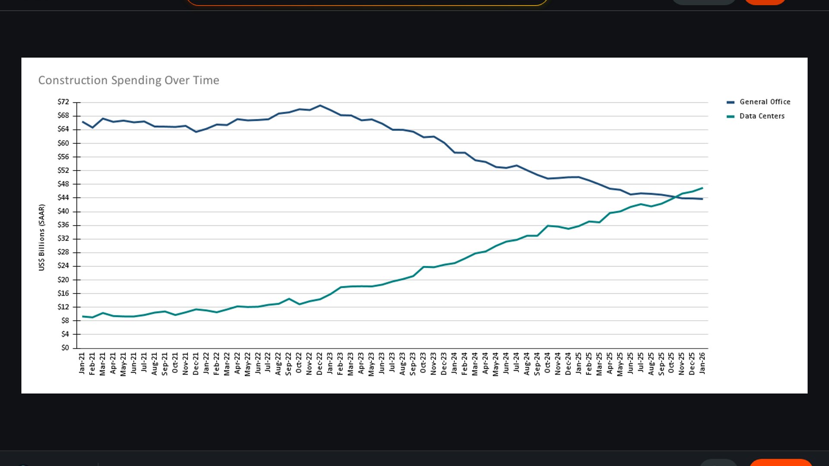Click the Construction Spending Over Time title

129,80
